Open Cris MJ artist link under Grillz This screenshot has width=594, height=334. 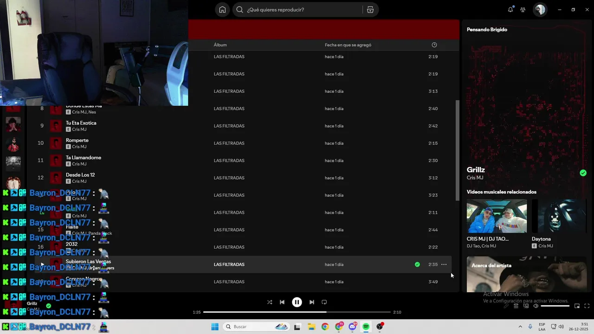click(x=475, y=178)
